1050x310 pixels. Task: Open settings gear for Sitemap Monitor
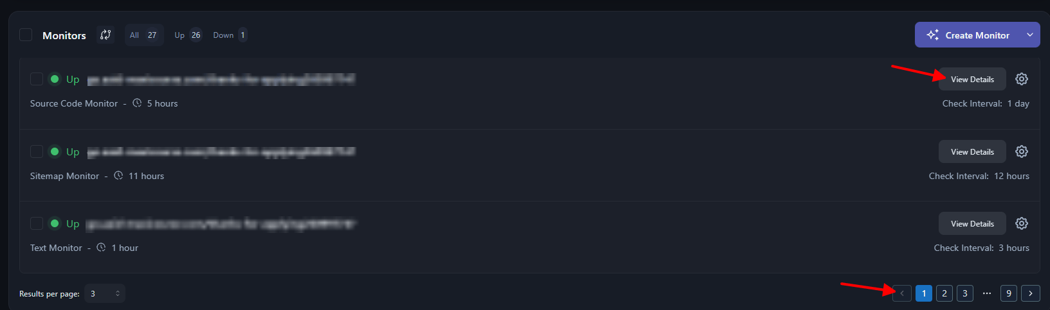click(x=1022, y=151)
